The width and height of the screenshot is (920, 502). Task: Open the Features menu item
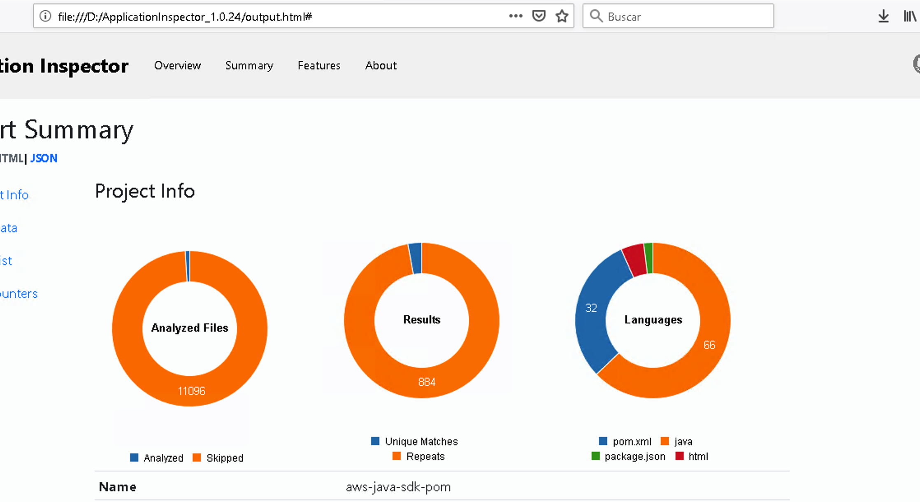pyautogui.click(x=318, y=65)
